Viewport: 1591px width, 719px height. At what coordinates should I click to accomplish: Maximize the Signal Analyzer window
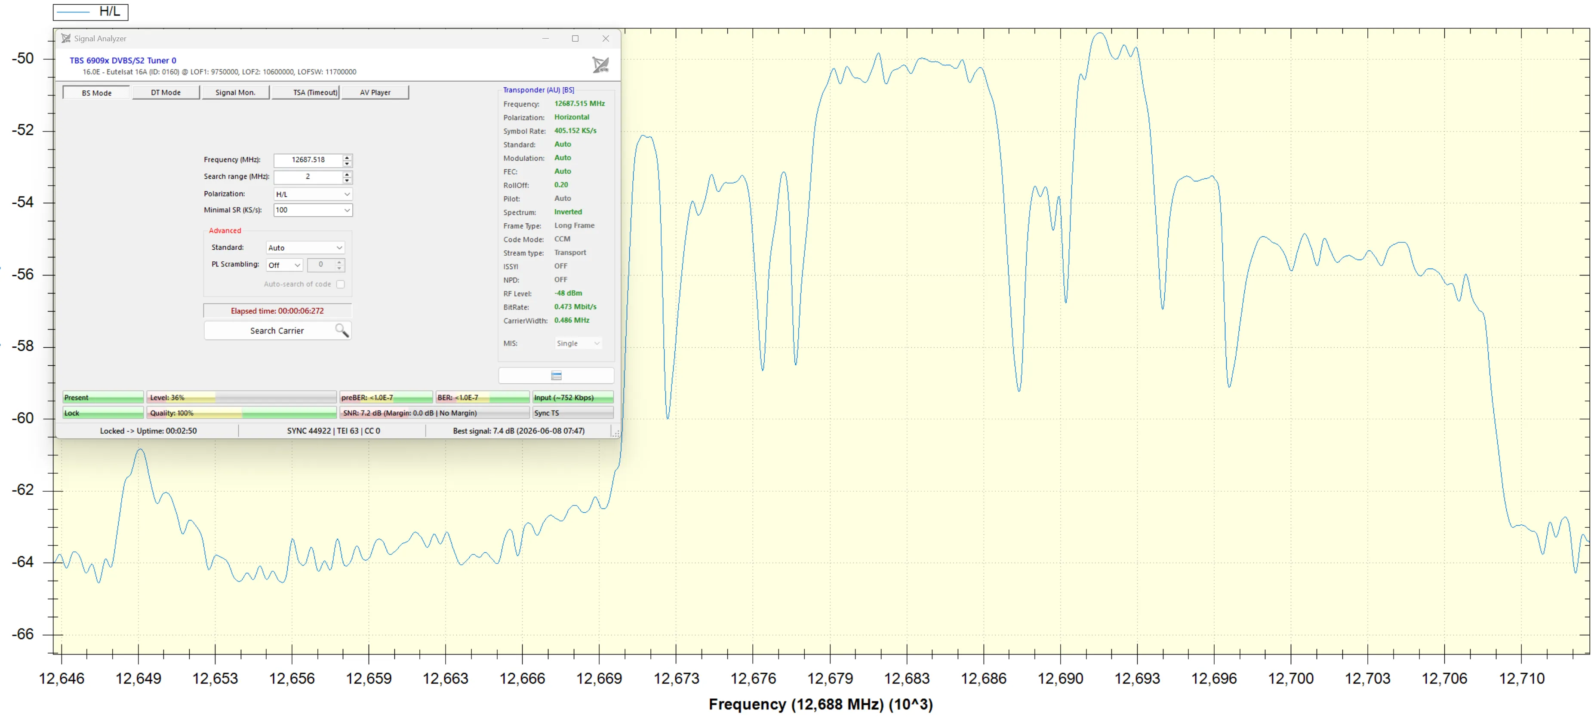click(x=575, y=38)
